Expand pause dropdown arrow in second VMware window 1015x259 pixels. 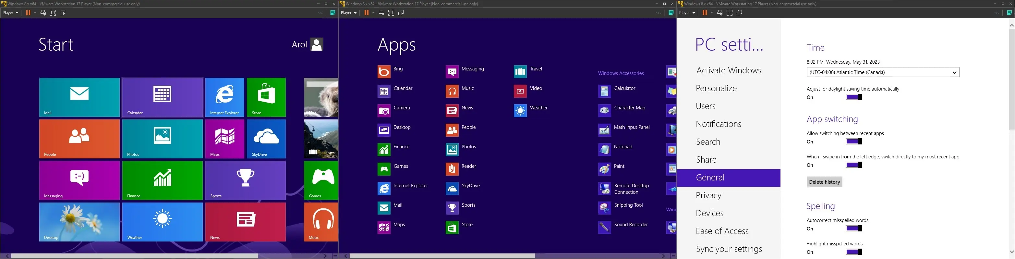click(374, 13)
